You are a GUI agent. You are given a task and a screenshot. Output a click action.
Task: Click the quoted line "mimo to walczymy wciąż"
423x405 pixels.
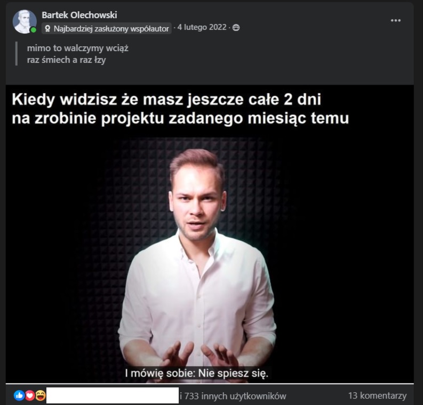click(78, 48)
